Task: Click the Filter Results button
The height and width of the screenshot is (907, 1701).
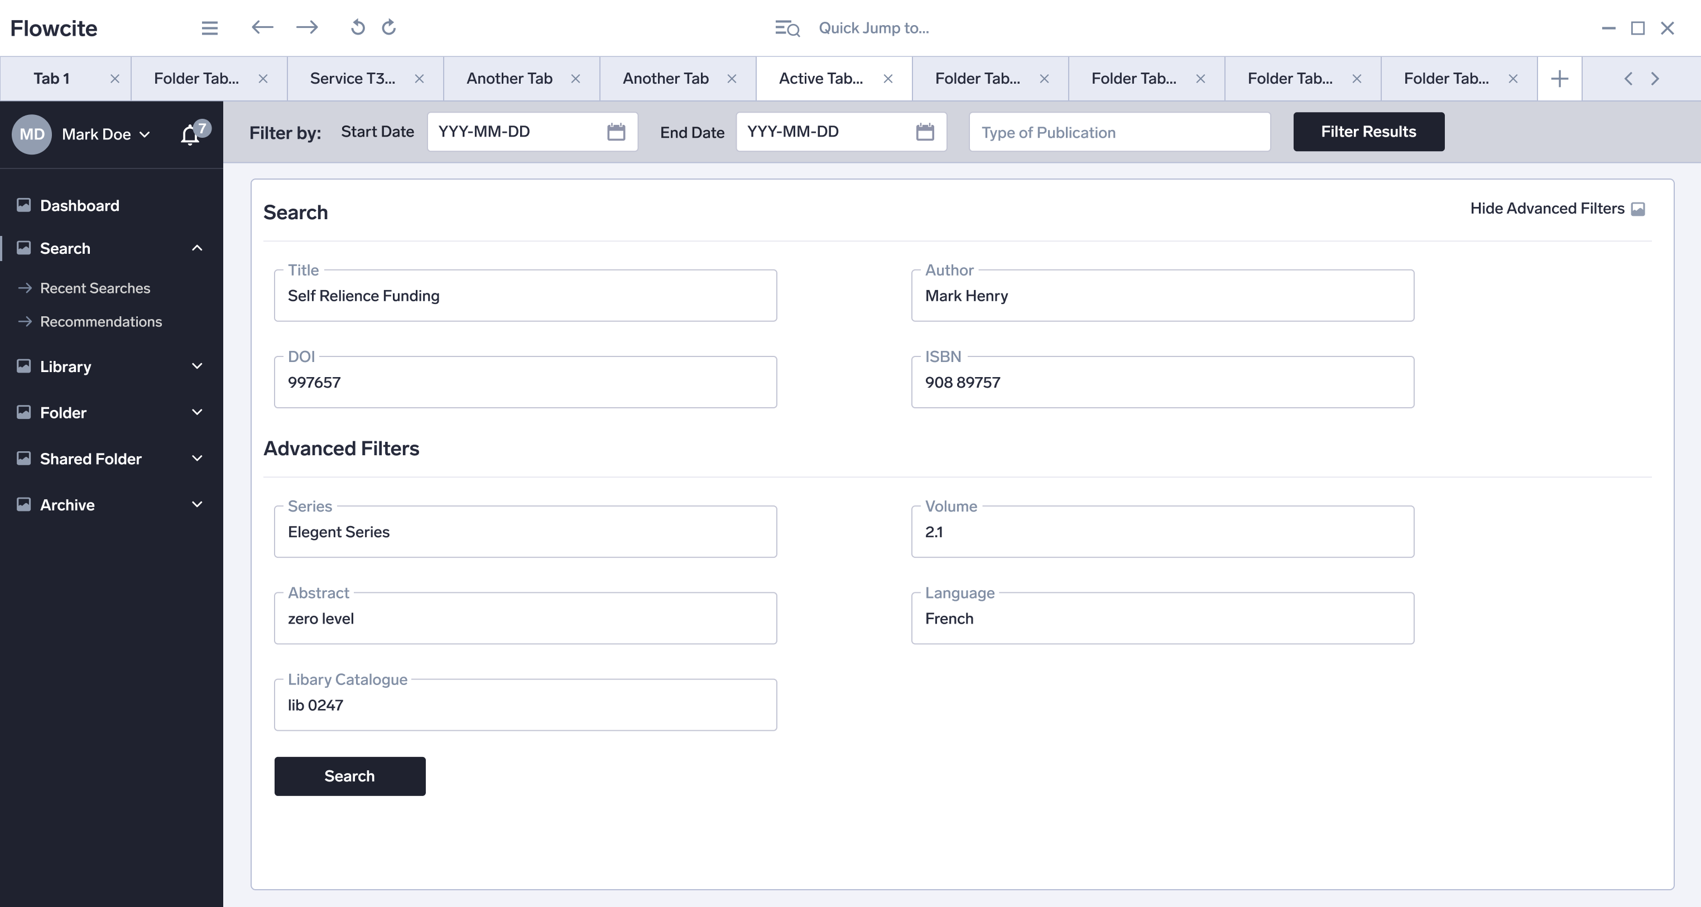Action: pyautogui.click(x=1368, y=132)
